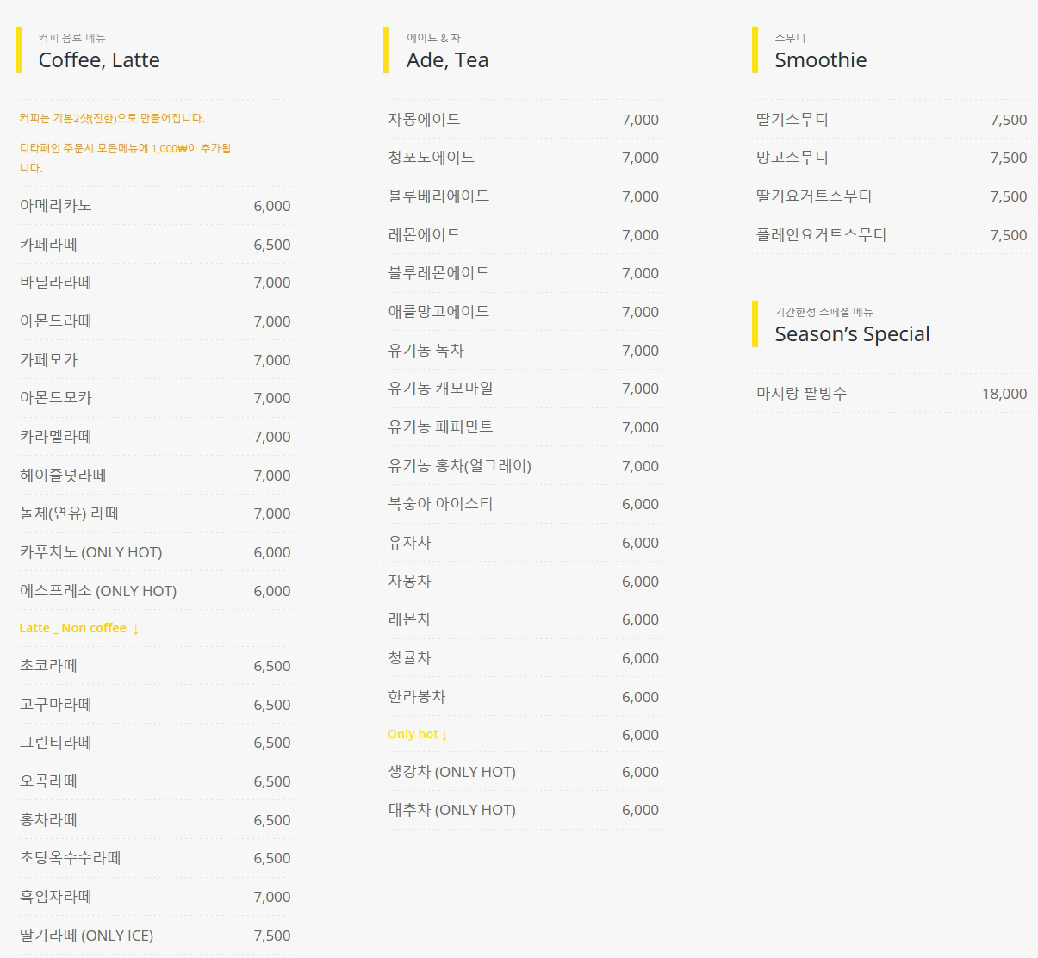1038x958 pixels.
Task: Choose 카페라떼 from the coffee list
Action: [49, 245]
